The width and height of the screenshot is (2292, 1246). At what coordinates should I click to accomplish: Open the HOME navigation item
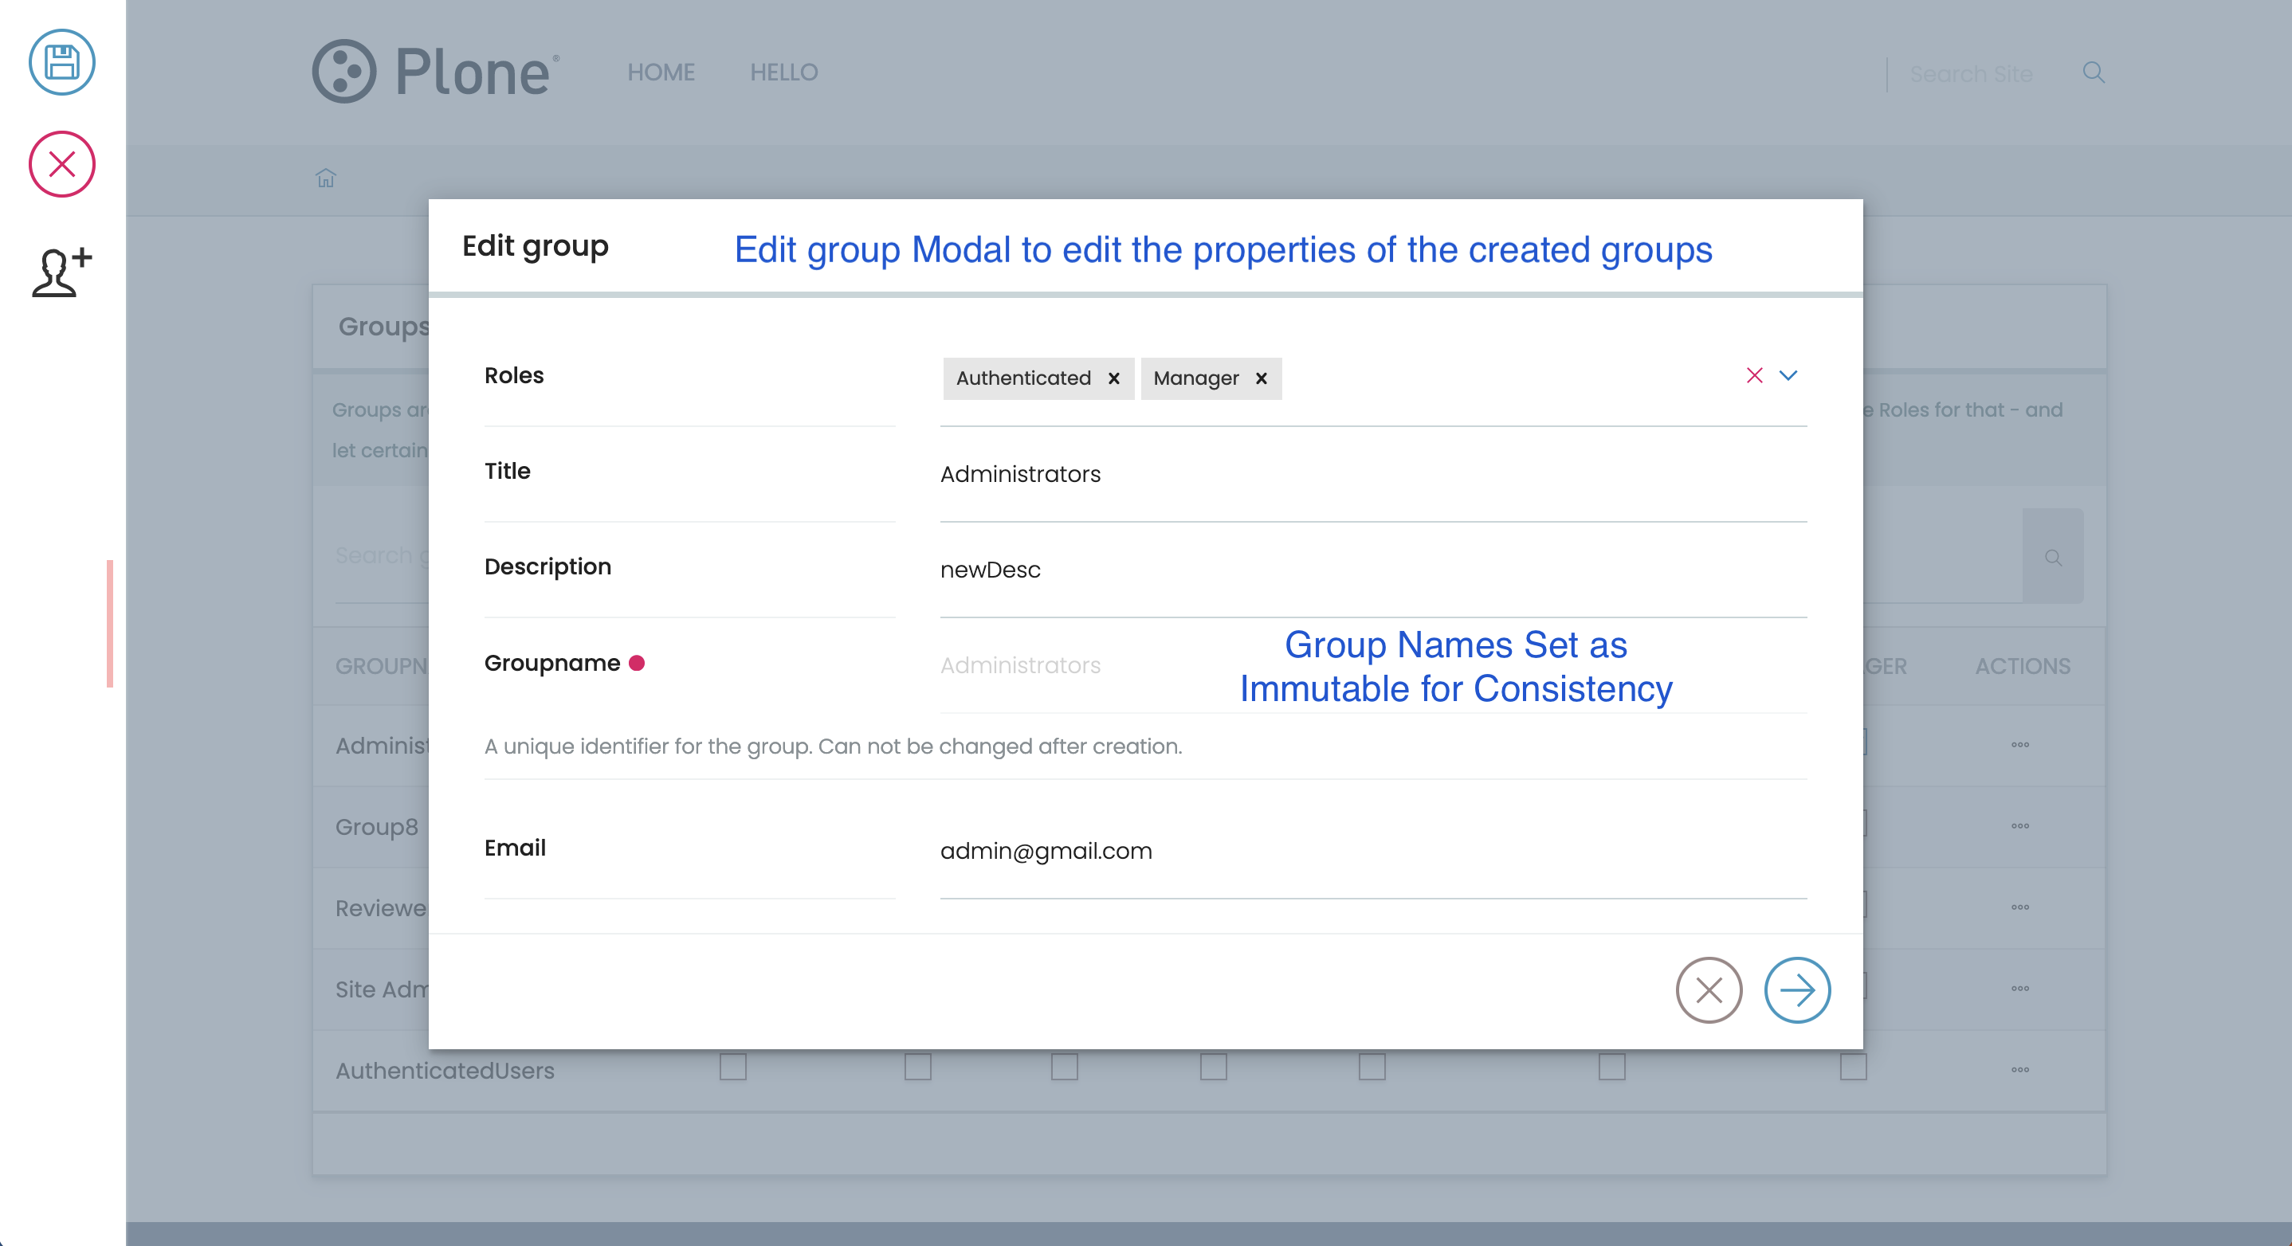pyautogui.click(x=660, y=72)
